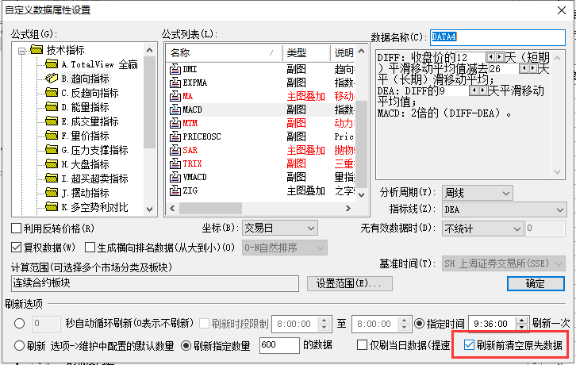Click the I.超买超卖指标 folder icon
The height and width of the screenshot is (365, 576).
pyautogui.click(x=52, y=179)
